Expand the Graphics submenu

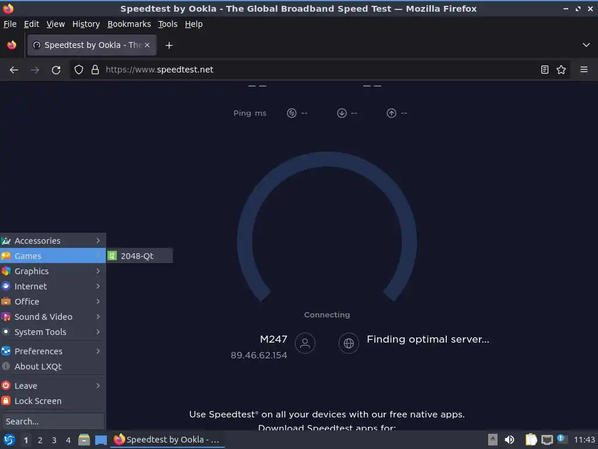point(53,271)
